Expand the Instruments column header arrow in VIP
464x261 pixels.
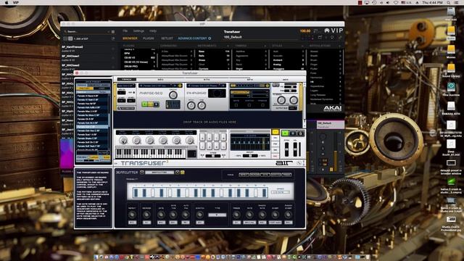pos(228,46)
